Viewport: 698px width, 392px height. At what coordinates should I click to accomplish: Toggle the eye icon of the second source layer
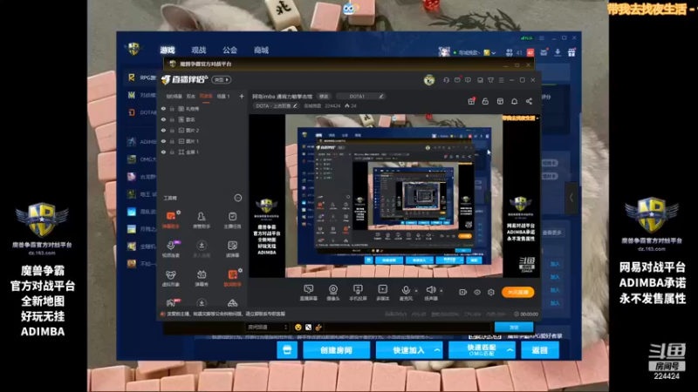tap(163, 119)
